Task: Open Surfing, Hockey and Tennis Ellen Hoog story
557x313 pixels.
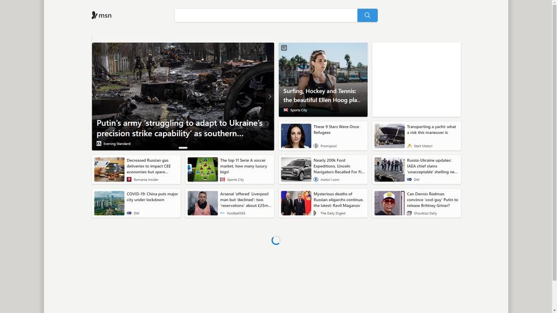Action: 322,96
